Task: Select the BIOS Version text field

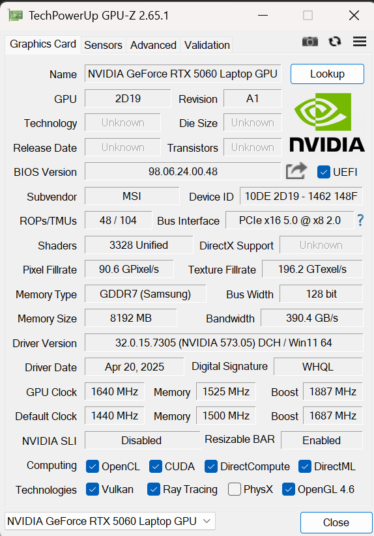Action: pyautogui.click(x=183, y=171)
